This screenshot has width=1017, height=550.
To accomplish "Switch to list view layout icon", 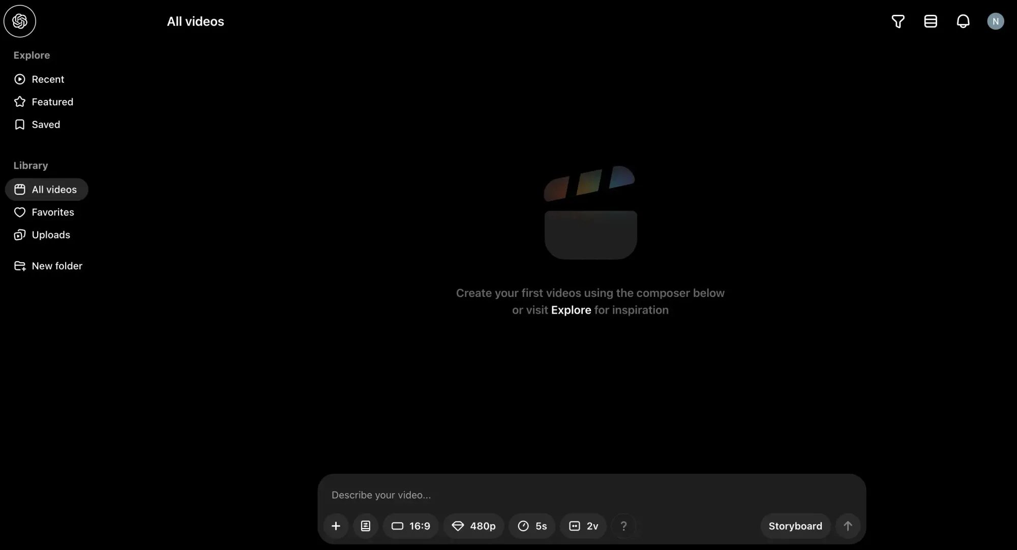I will tap(931, 21).
